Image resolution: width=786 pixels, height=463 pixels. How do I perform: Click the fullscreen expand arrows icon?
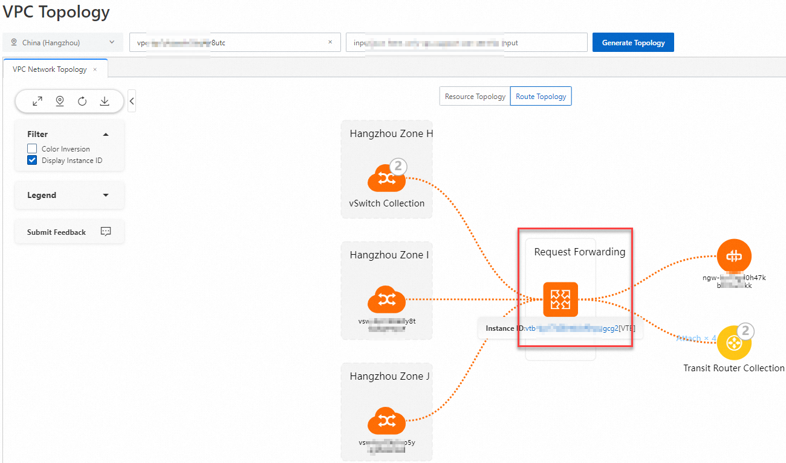pos(37,101)
